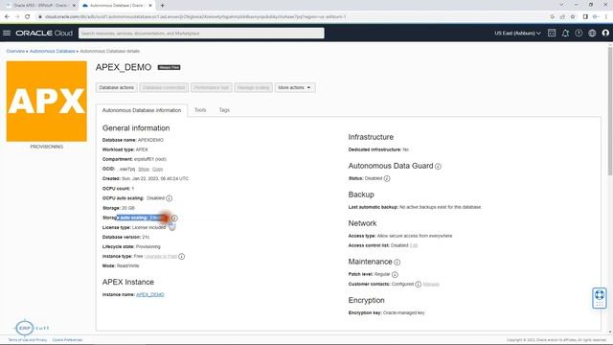613x345 pixels.
Task: Switch to the Oracle APEX browser tab
Action: 39,6
